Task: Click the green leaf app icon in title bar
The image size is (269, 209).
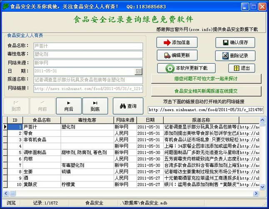Action: click(x=6, y=6)
